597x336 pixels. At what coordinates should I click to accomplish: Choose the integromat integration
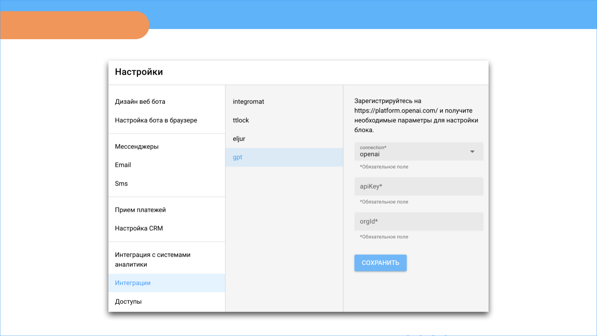coord(284,102)
